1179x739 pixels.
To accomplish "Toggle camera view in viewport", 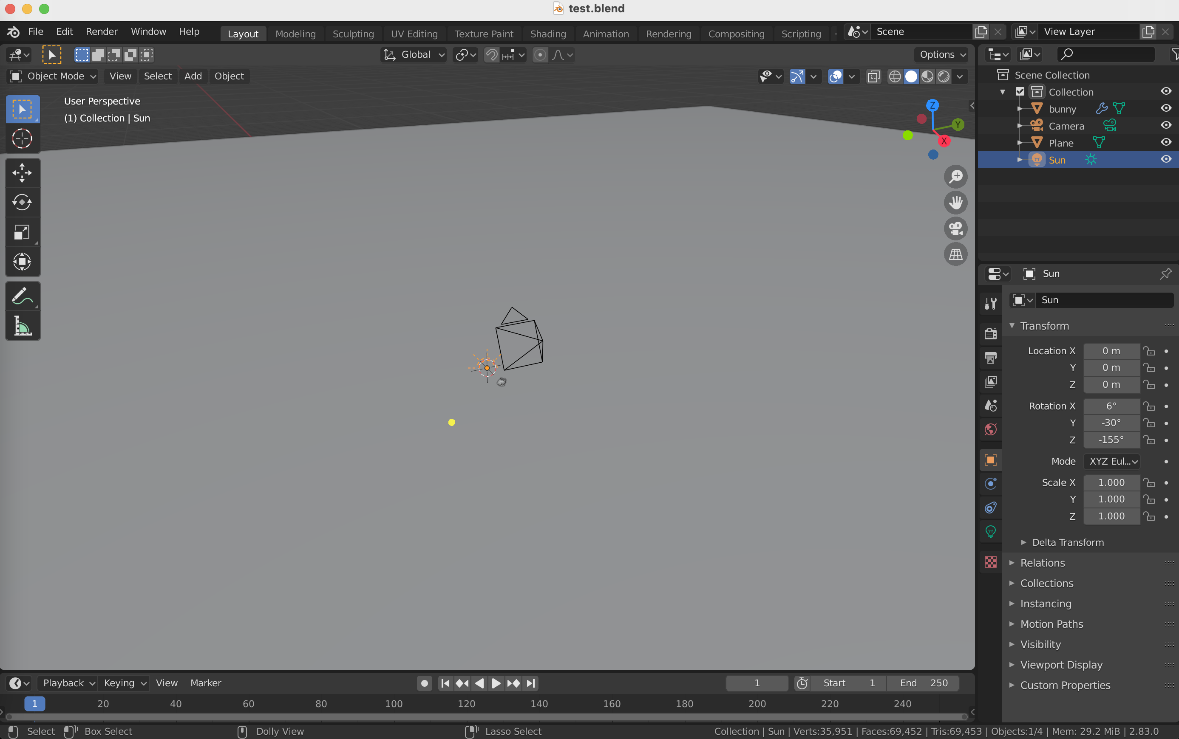I will tap(955, 229).
